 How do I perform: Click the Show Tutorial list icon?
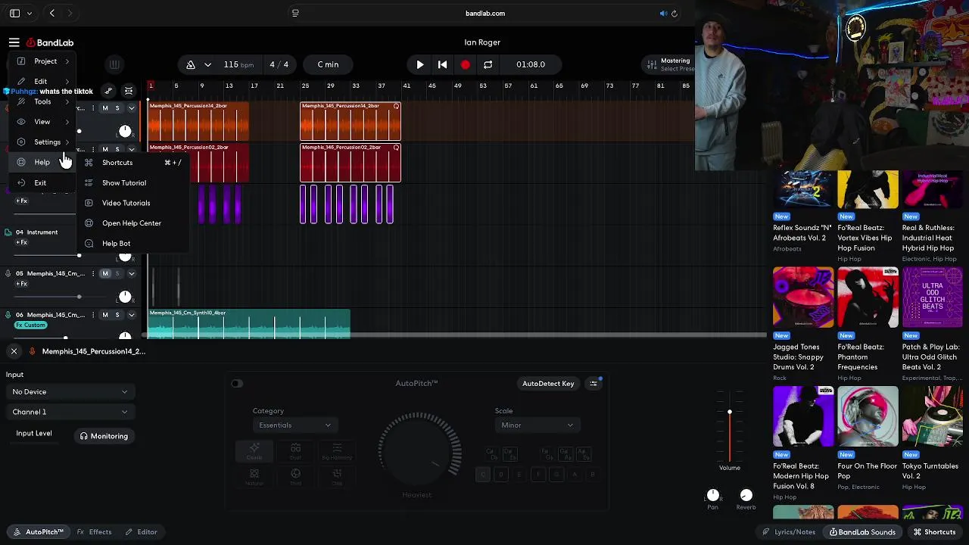89,182
